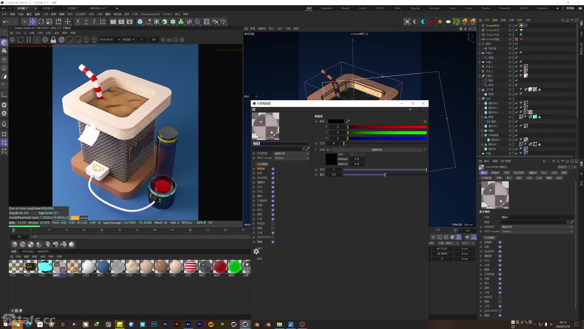Switch to the Sculpt layout tab
Viewport: 584px width, 329px height.
(x=362, y=8)
